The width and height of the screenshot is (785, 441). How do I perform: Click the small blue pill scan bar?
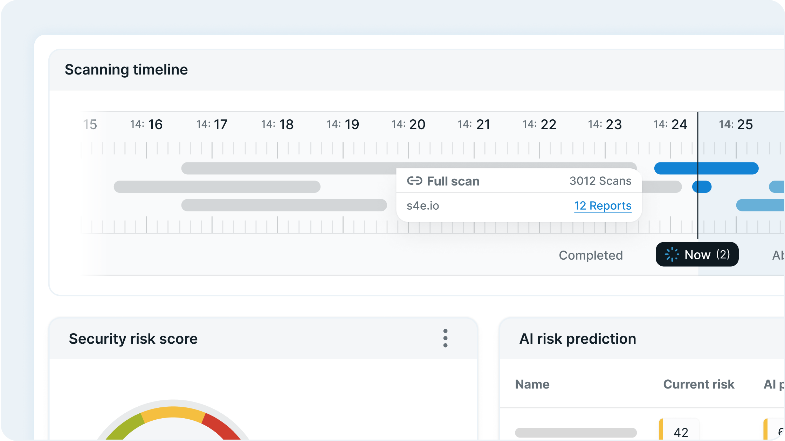(x=702, y=187)
